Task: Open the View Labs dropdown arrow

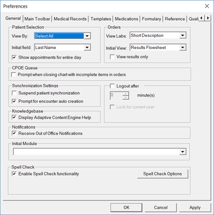Action: [x=183, y=36]
